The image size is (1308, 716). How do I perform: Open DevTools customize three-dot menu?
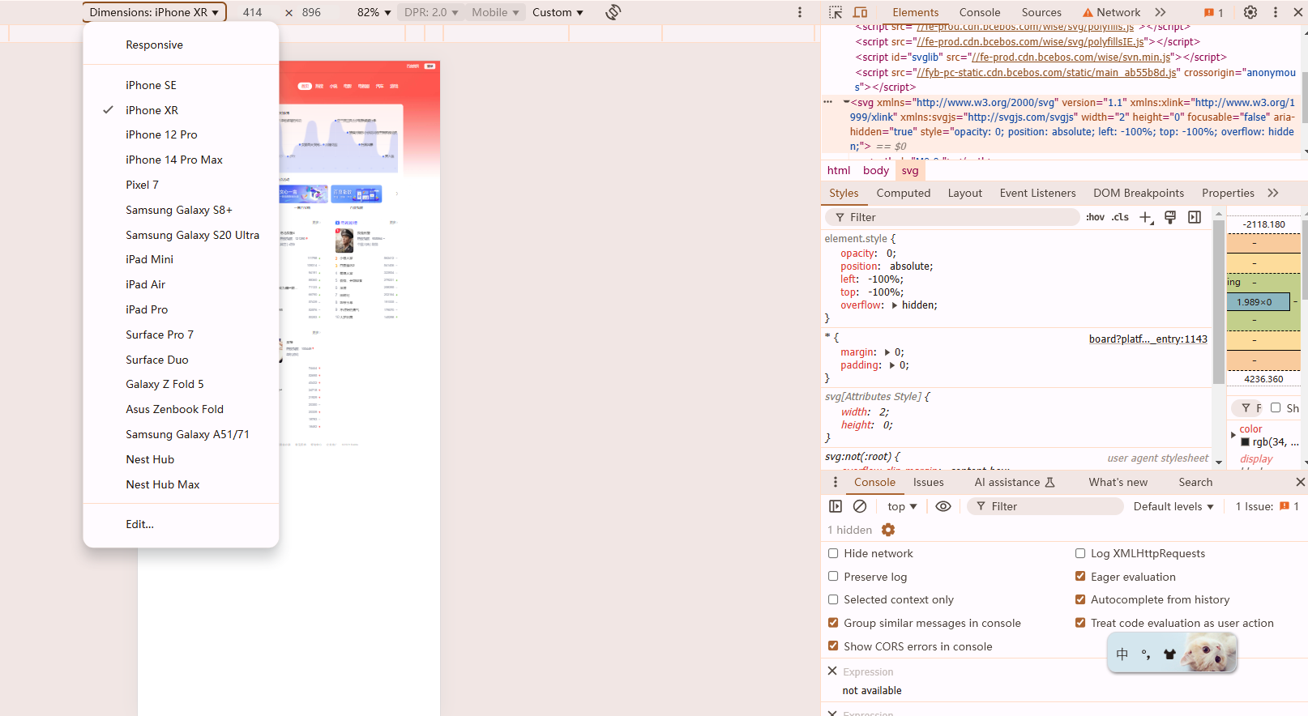(1276, 12)
